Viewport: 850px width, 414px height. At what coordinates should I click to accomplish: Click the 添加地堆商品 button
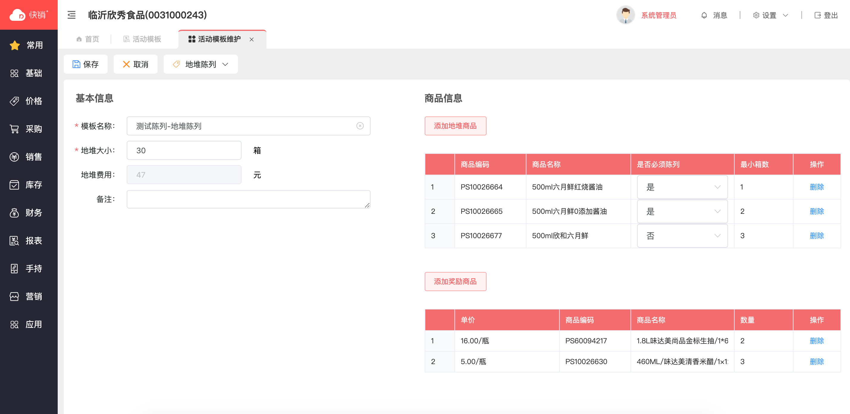(455, 126)
